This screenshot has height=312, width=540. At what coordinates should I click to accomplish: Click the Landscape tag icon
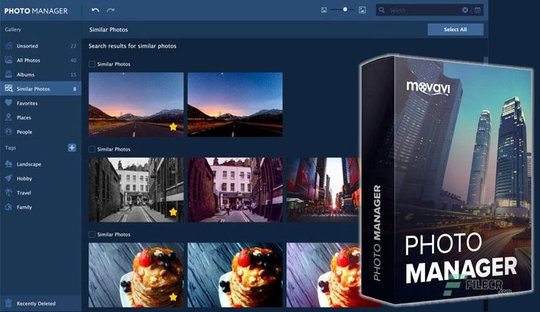8,164
